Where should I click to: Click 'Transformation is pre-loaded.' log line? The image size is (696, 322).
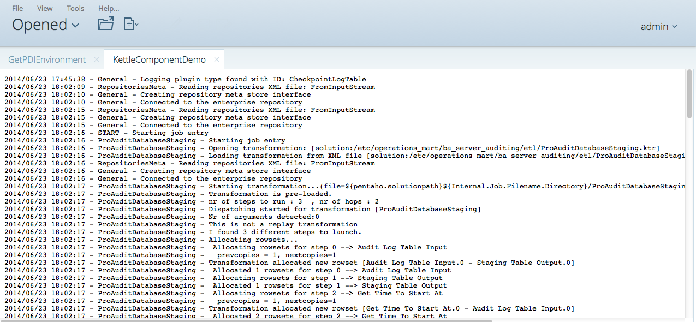[x=168, y=194]
